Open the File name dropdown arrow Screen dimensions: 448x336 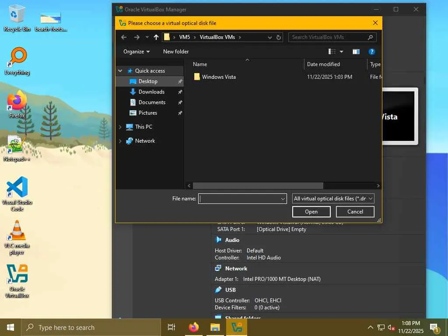[283, 199]
